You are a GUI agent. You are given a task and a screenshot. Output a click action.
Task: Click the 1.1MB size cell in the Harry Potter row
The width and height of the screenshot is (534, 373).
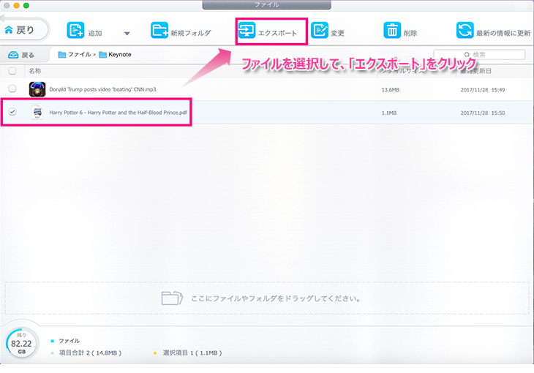[x=389, y=113]
